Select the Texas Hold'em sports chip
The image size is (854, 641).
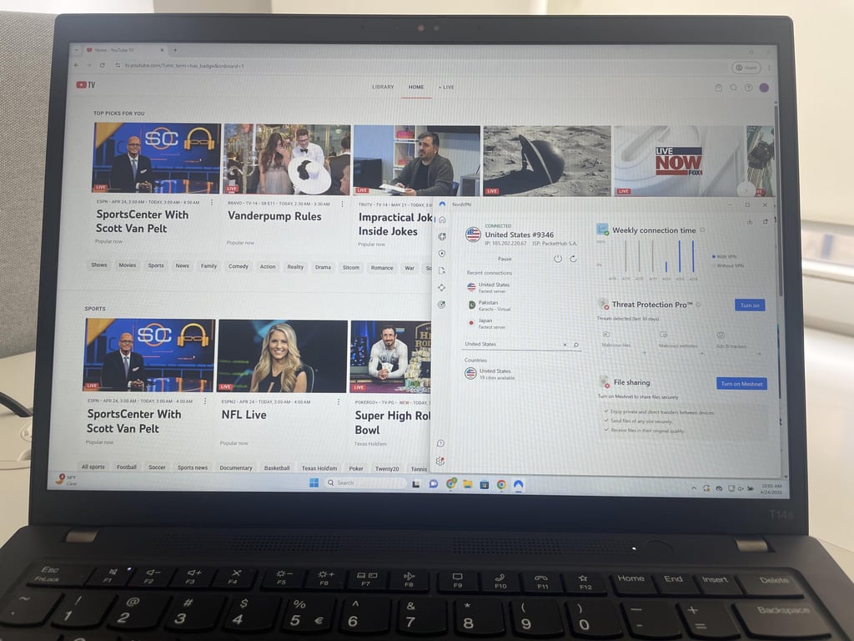319,468
